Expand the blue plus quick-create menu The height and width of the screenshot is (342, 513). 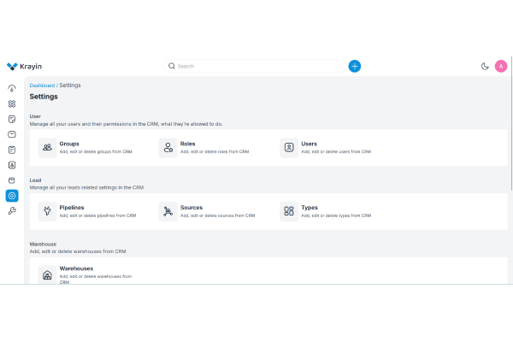tap(355, 66)
